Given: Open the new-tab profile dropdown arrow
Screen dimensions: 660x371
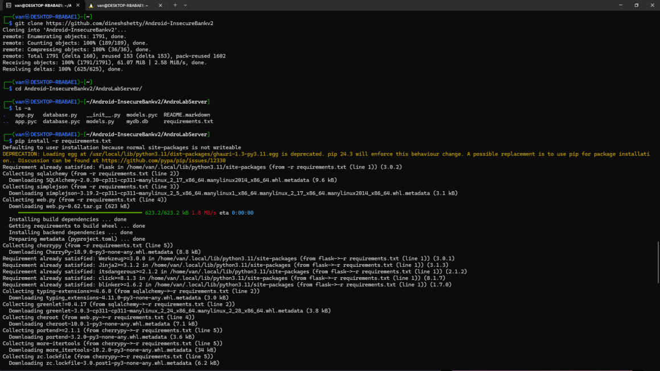Looking at the screenshot, I should pos(185,6).
